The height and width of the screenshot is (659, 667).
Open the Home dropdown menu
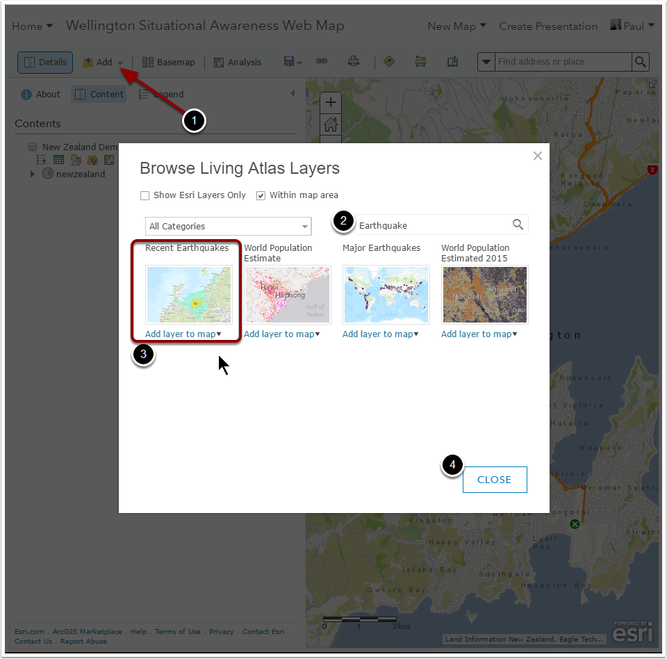33,26
